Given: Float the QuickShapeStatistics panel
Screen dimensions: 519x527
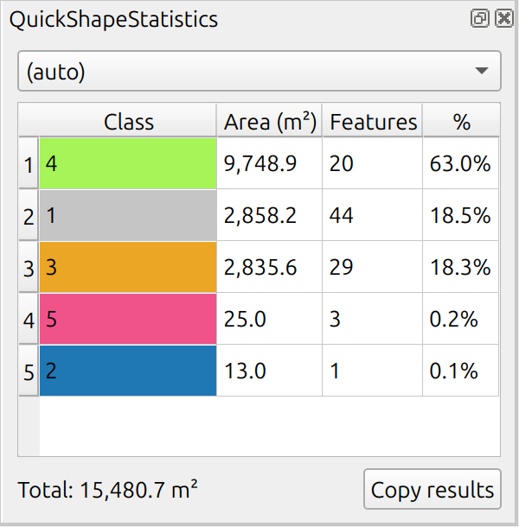Looking at the screenshot, I should 479,18.
